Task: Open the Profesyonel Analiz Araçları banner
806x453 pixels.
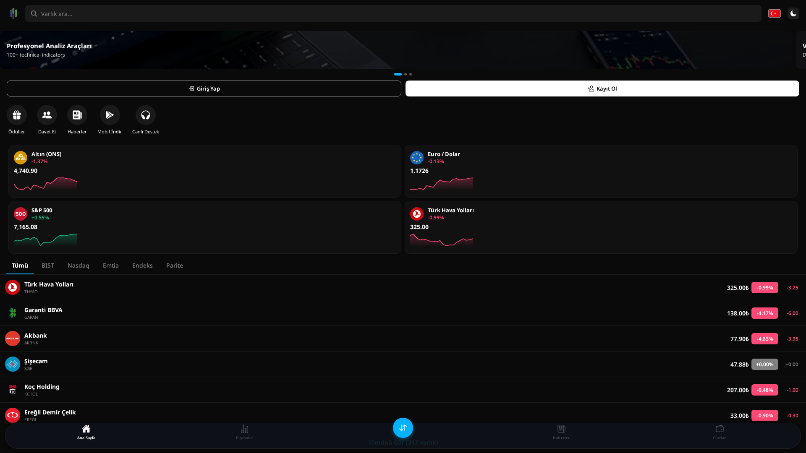Action: tap(396, 50)
